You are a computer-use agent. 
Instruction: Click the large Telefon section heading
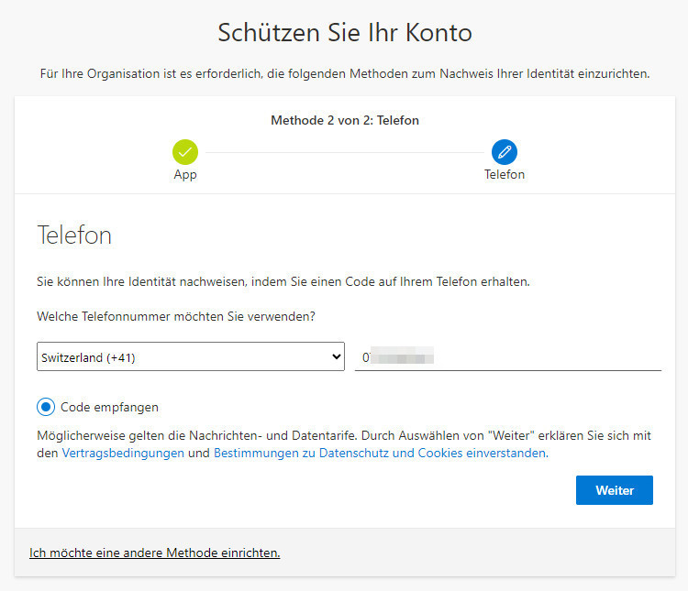tap(73, 235)
